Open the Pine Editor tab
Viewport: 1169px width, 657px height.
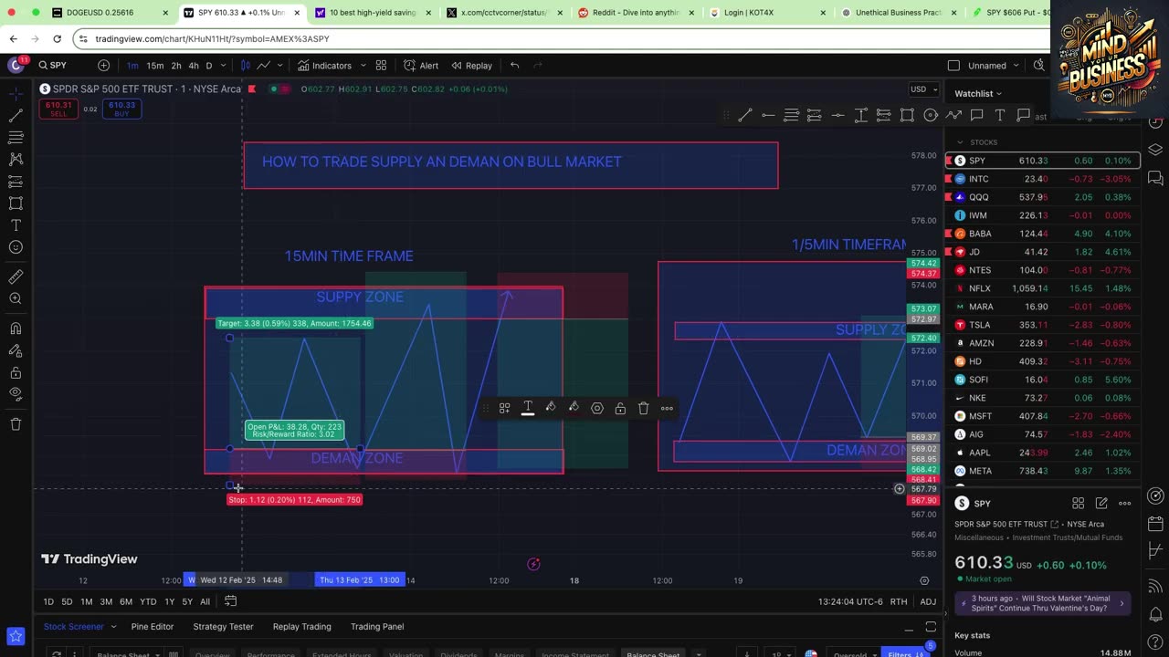(x=153, y=627)
